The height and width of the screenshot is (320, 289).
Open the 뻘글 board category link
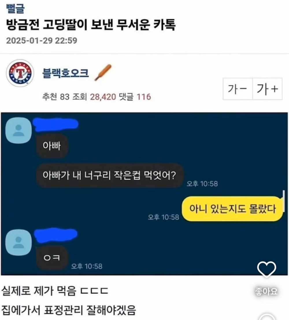[x=15, y=9]
